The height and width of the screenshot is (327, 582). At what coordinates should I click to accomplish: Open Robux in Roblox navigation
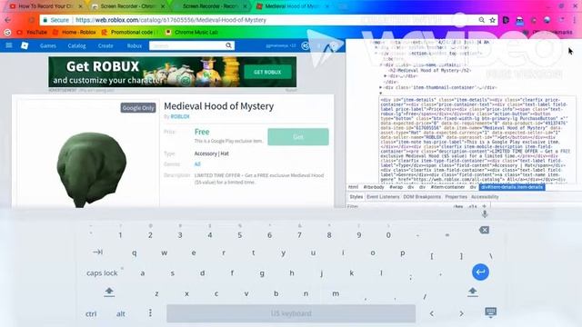135,45
